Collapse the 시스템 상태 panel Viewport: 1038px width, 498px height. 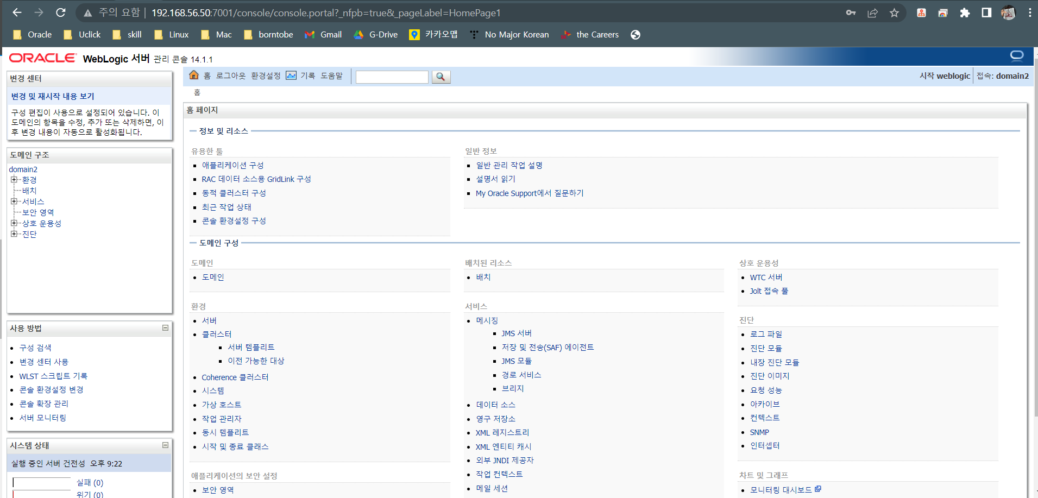pyautogui.click(x=165, y=445)
